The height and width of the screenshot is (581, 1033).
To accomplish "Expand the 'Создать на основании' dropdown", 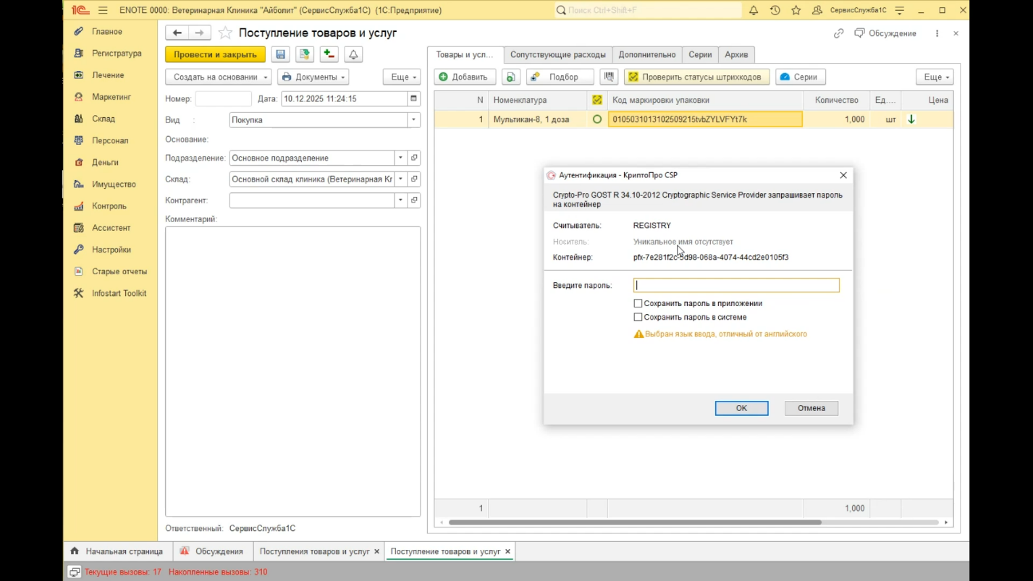I will click(219, 77).
